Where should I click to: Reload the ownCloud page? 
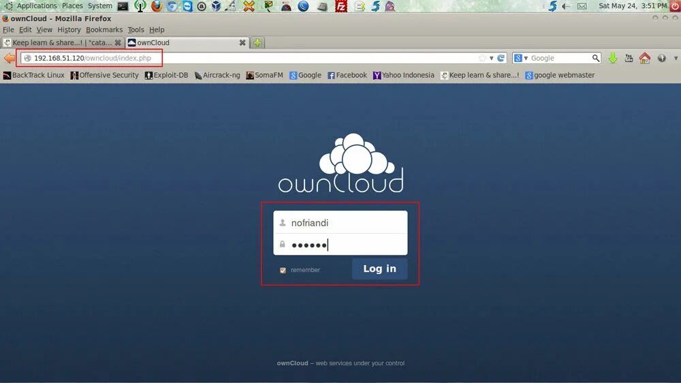pos(501,58)
